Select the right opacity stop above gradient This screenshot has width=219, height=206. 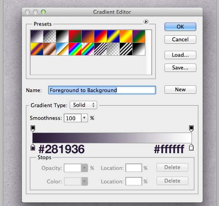[x=191, y=129]
